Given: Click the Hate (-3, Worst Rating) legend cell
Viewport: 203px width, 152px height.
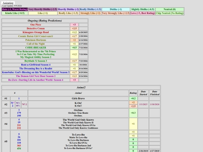Looking at the screenshot, I should point(15,9).
